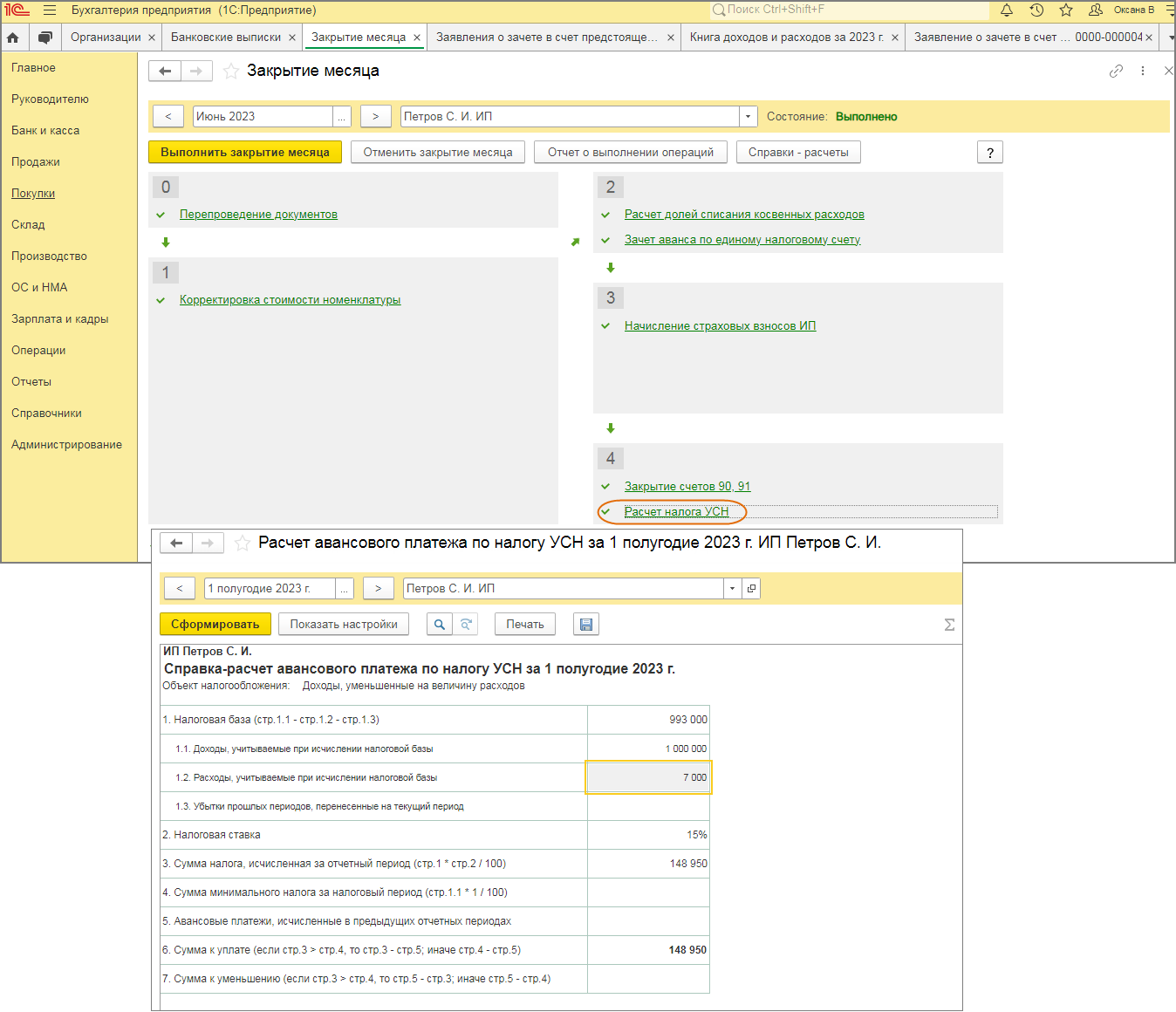Click the notifications bell icon
The width and height of the screenshot is (1176, 1012).
[x=1007, y=10]
